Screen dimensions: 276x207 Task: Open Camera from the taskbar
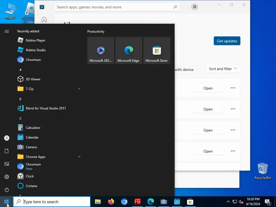[164, 202]
